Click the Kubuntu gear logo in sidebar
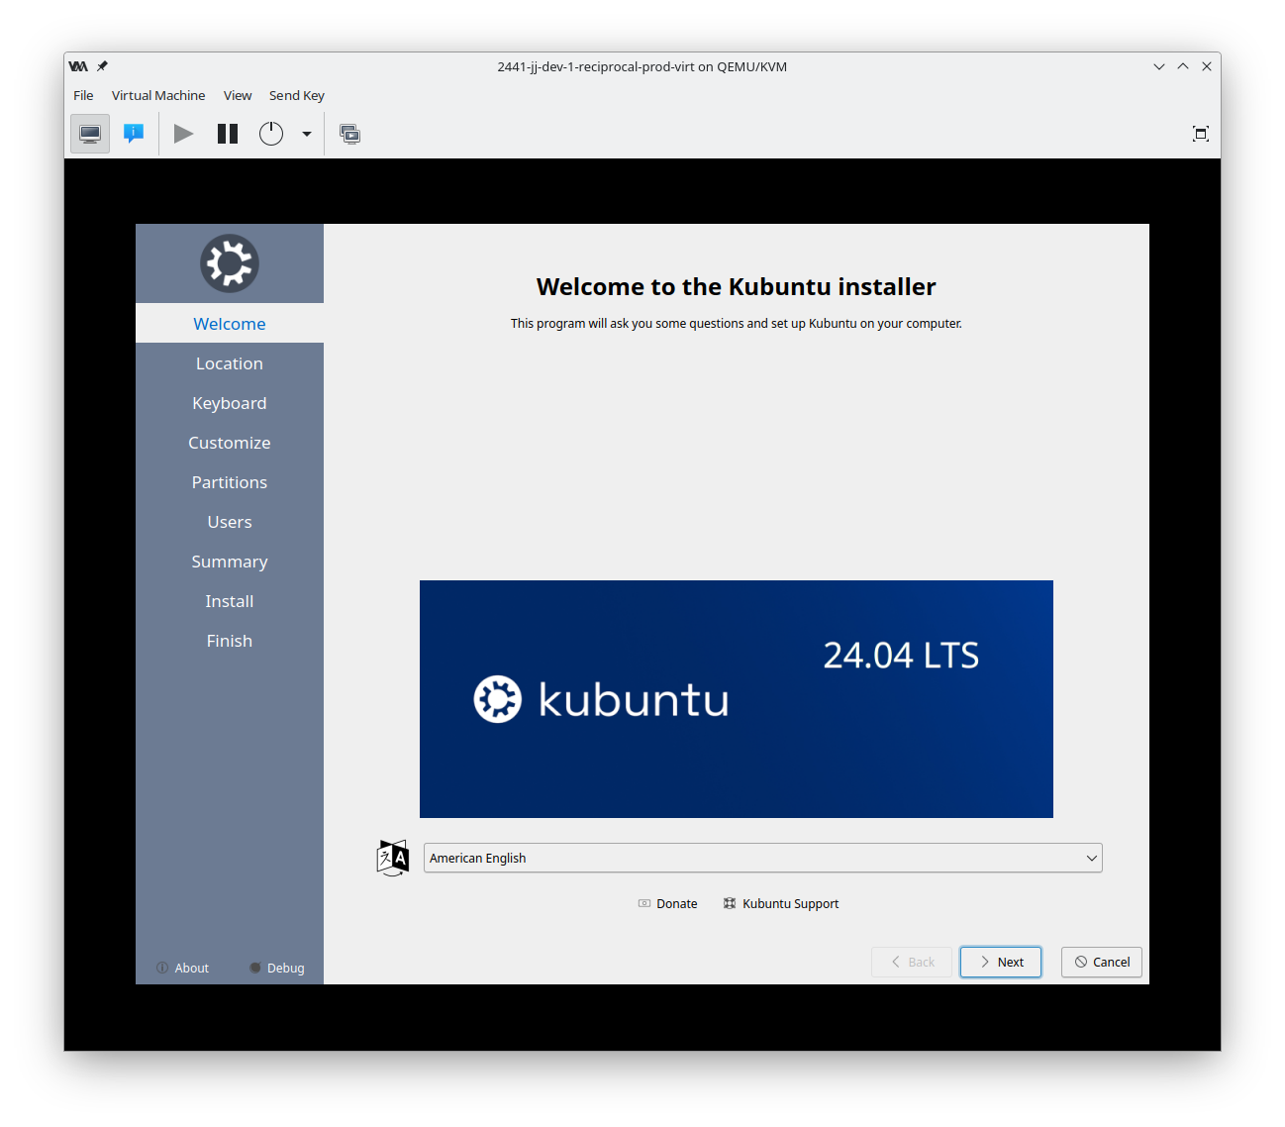Screen dimensions: 1285x1127 coord(230,263)
